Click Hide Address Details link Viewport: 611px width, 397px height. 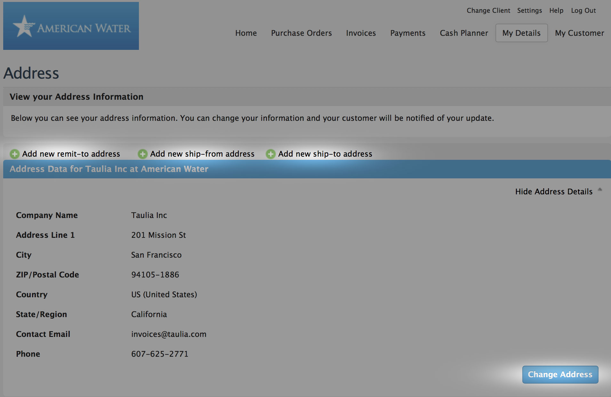click(554, 191)
